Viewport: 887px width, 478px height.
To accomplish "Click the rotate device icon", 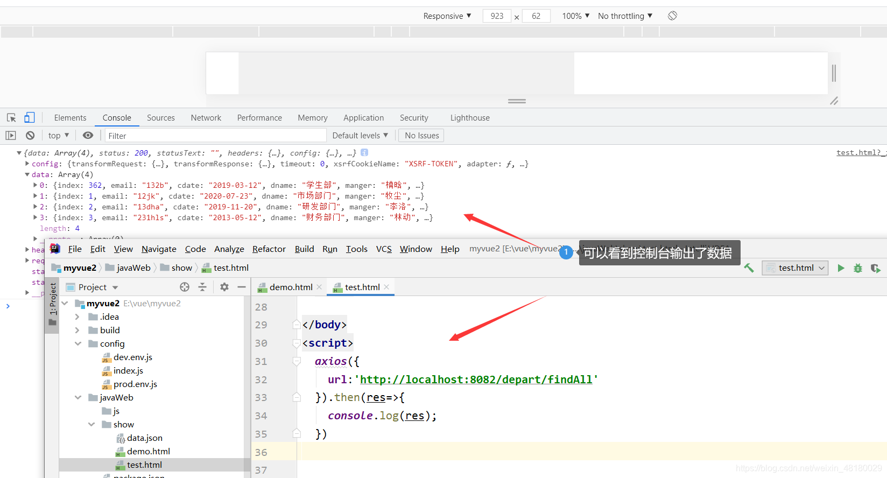I will (672, 16).
